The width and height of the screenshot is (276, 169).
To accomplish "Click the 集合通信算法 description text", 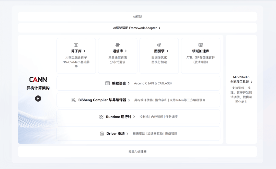I will pyautogui.click(x=118, y=57).
